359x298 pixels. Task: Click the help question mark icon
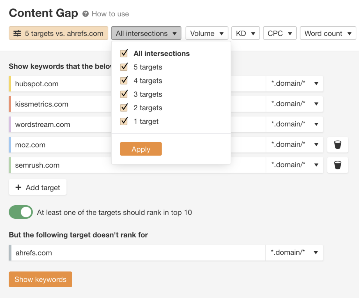[85, 14]
